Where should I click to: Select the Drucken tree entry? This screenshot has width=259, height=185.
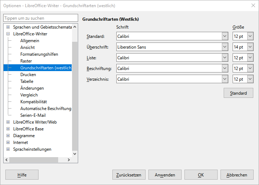tap(28, 75)
